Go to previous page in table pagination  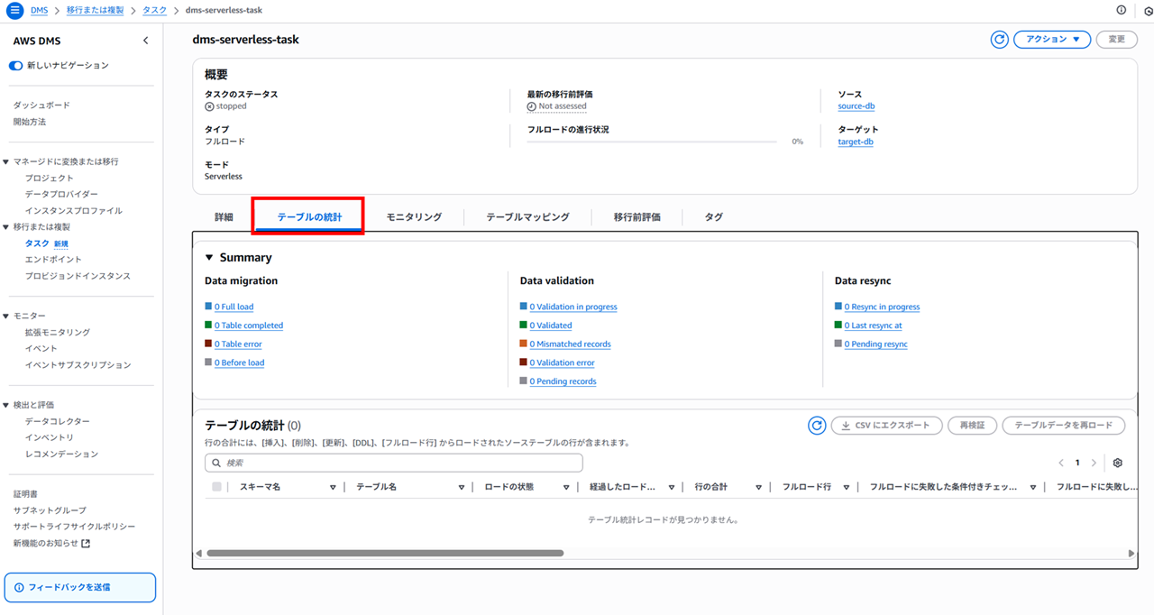1061,463
